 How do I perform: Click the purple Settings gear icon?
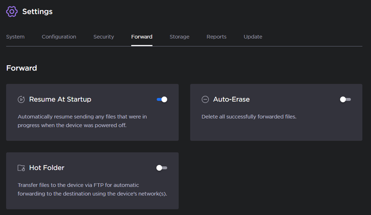(x=12, y=12)
